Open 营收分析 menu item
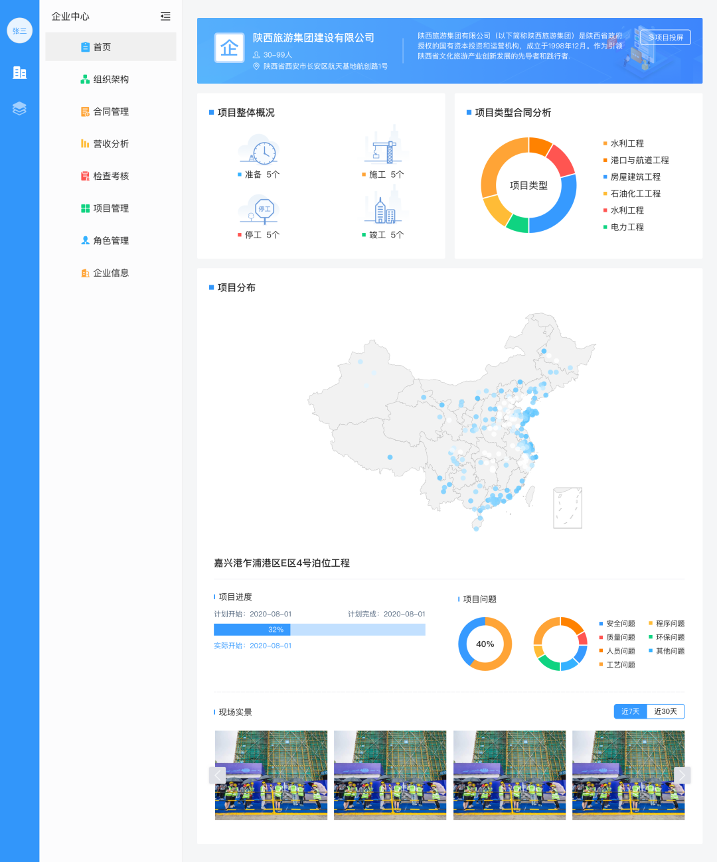Screen dimensions: 717x862 (111, 143)
